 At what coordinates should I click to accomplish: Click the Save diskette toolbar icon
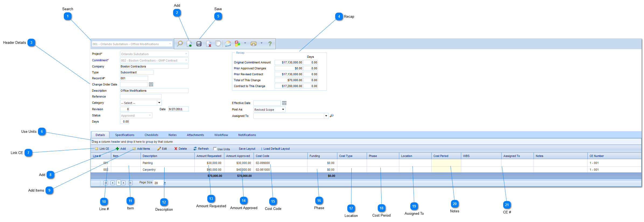point(199,44)
